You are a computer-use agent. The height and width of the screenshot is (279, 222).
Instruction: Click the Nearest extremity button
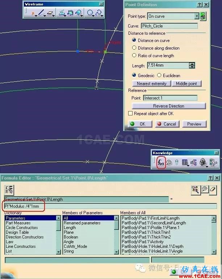pos(151,84)
